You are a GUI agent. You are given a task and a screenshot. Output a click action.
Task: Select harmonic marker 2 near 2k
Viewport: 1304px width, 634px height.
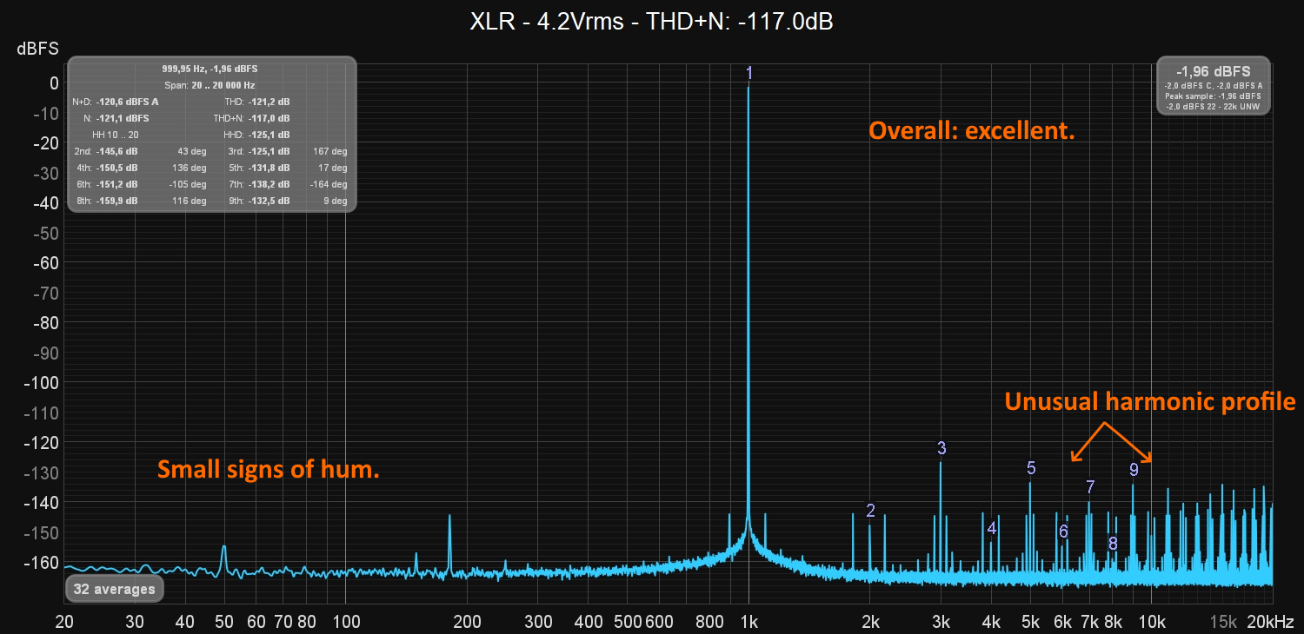(870, 510)
